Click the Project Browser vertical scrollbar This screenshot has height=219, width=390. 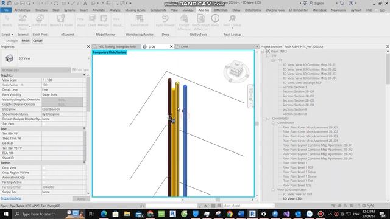(388, 68)
